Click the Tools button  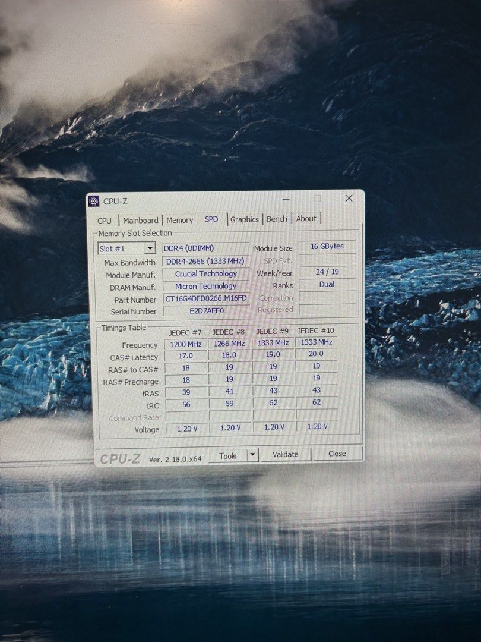[x=228, y=456]
